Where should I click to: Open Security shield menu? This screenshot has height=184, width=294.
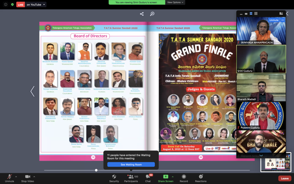click(114, 178)
